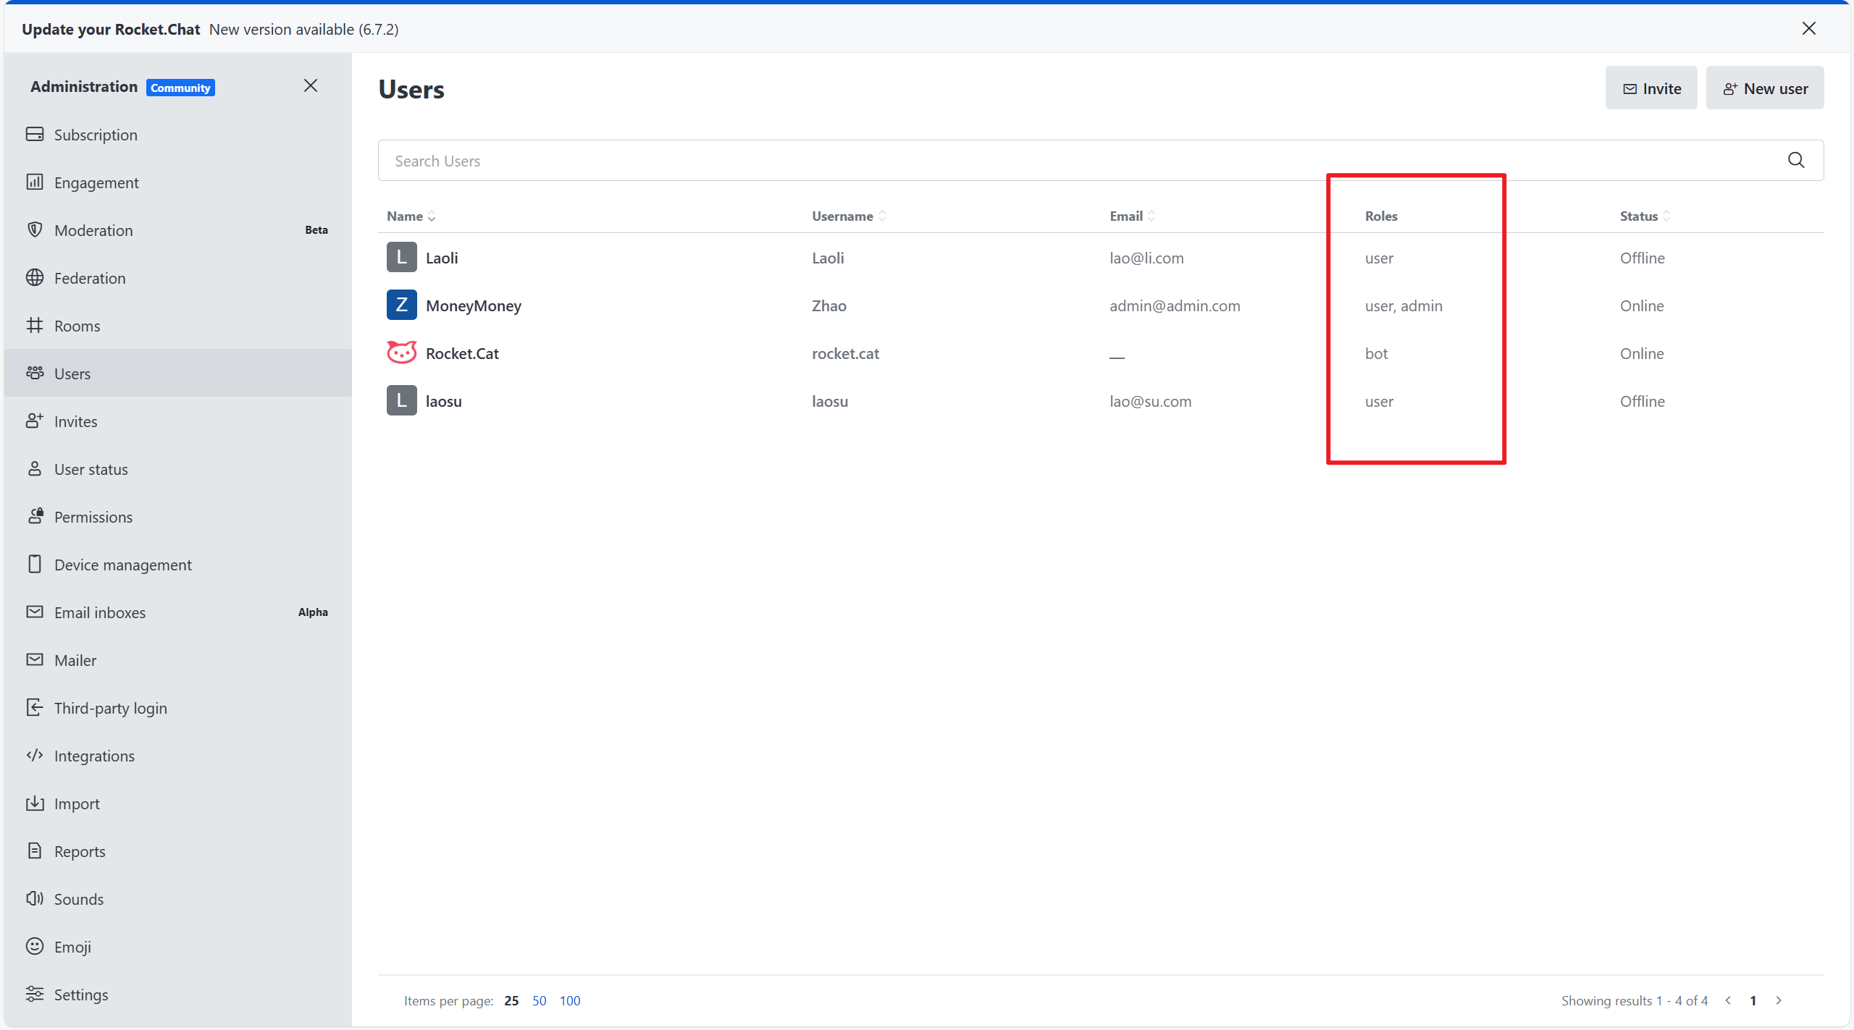
Task: Click the Emoji smiley icon
Action: [x=35, y=946]
